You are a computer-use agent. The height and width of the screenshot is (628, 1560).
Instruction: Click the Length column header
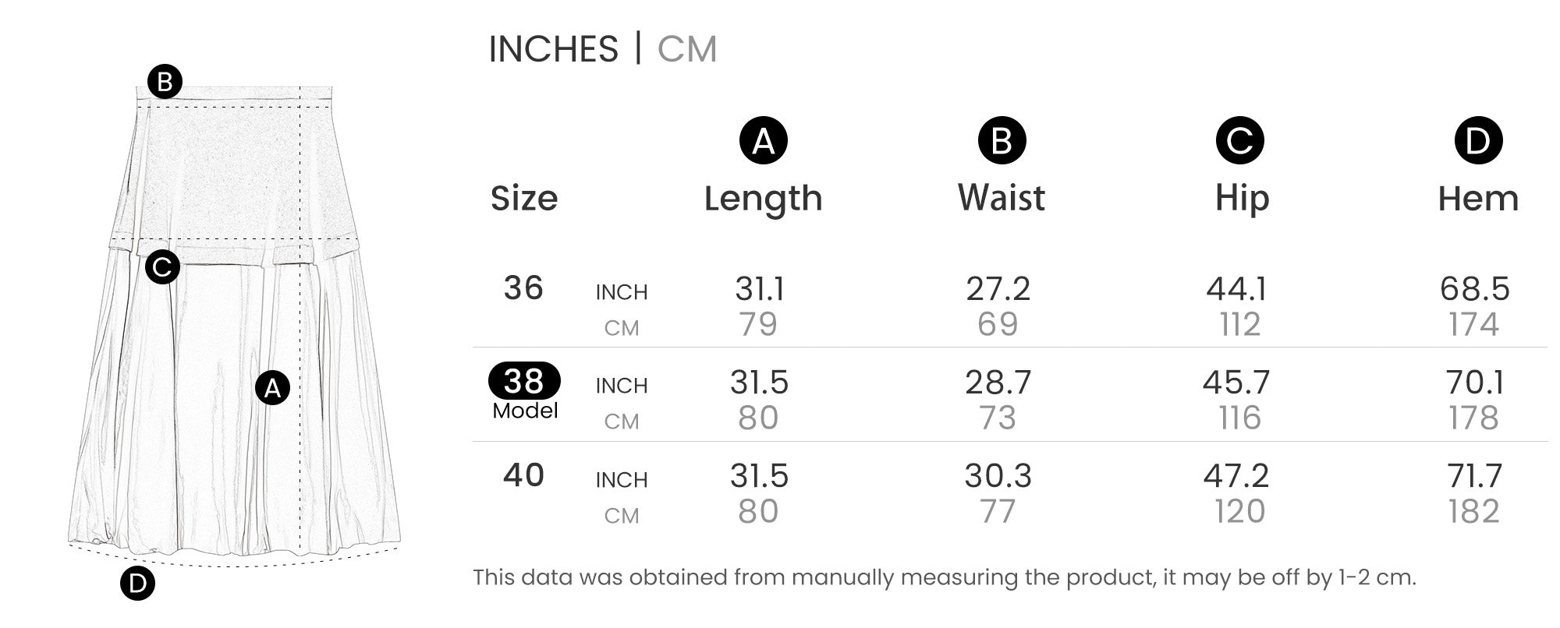pyautogui.click(x=763, y=199)
